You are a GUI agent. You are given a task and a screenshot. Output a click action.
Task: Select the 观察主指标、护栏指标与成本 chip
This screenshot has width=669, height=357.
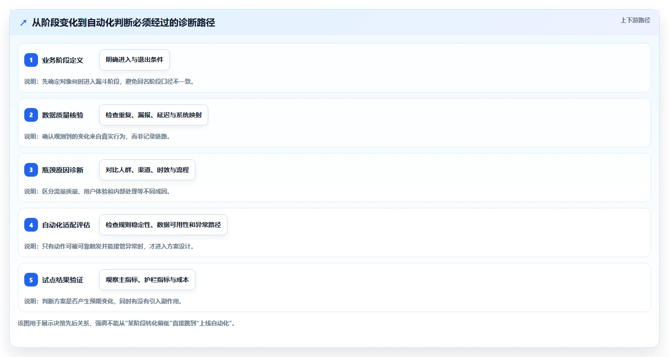click(x=147, y=280)
